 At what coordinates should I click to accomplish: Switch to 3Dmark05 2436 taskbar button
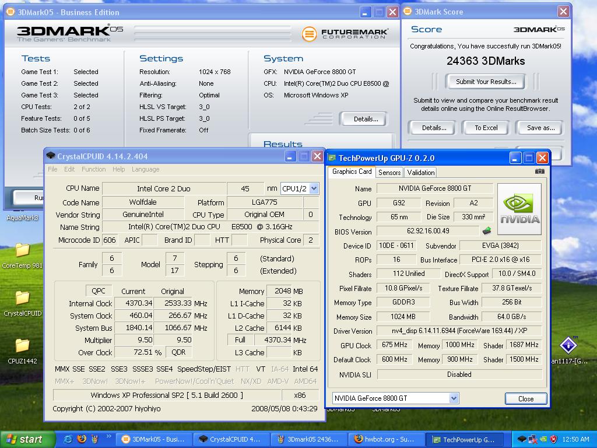[309, 439]
